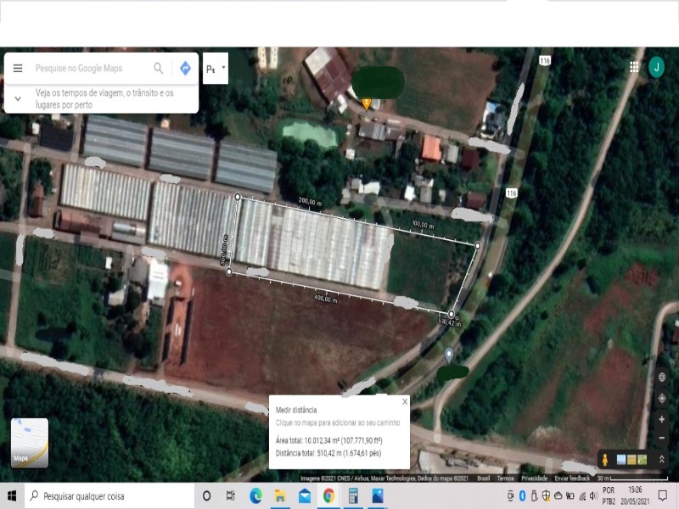Screen dimensions: 679x509
Task: Open the Google apps grid
Action: point(634,67)
